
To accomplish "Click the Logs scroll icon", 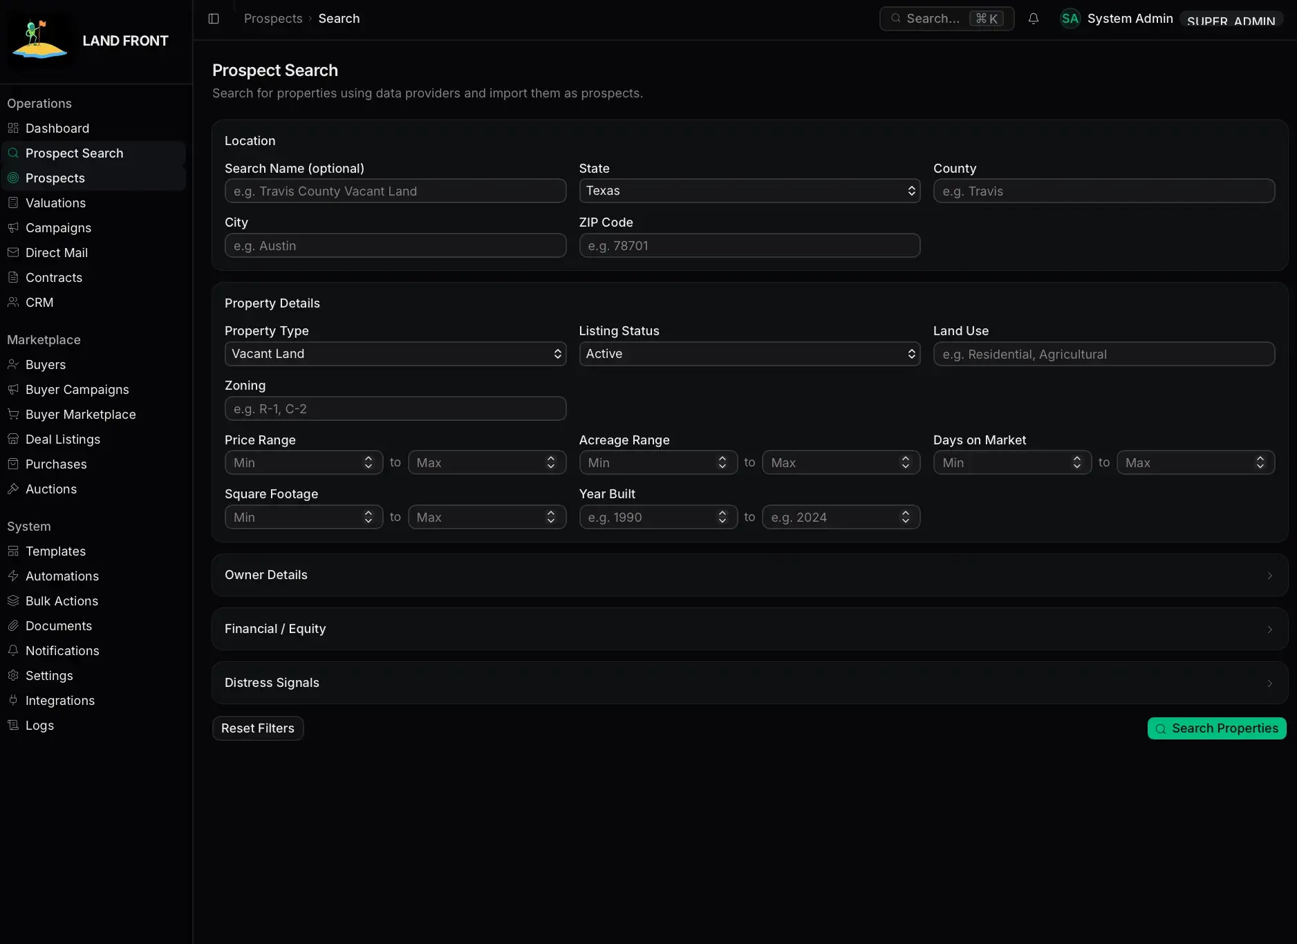I will click(x=13, y=726).
